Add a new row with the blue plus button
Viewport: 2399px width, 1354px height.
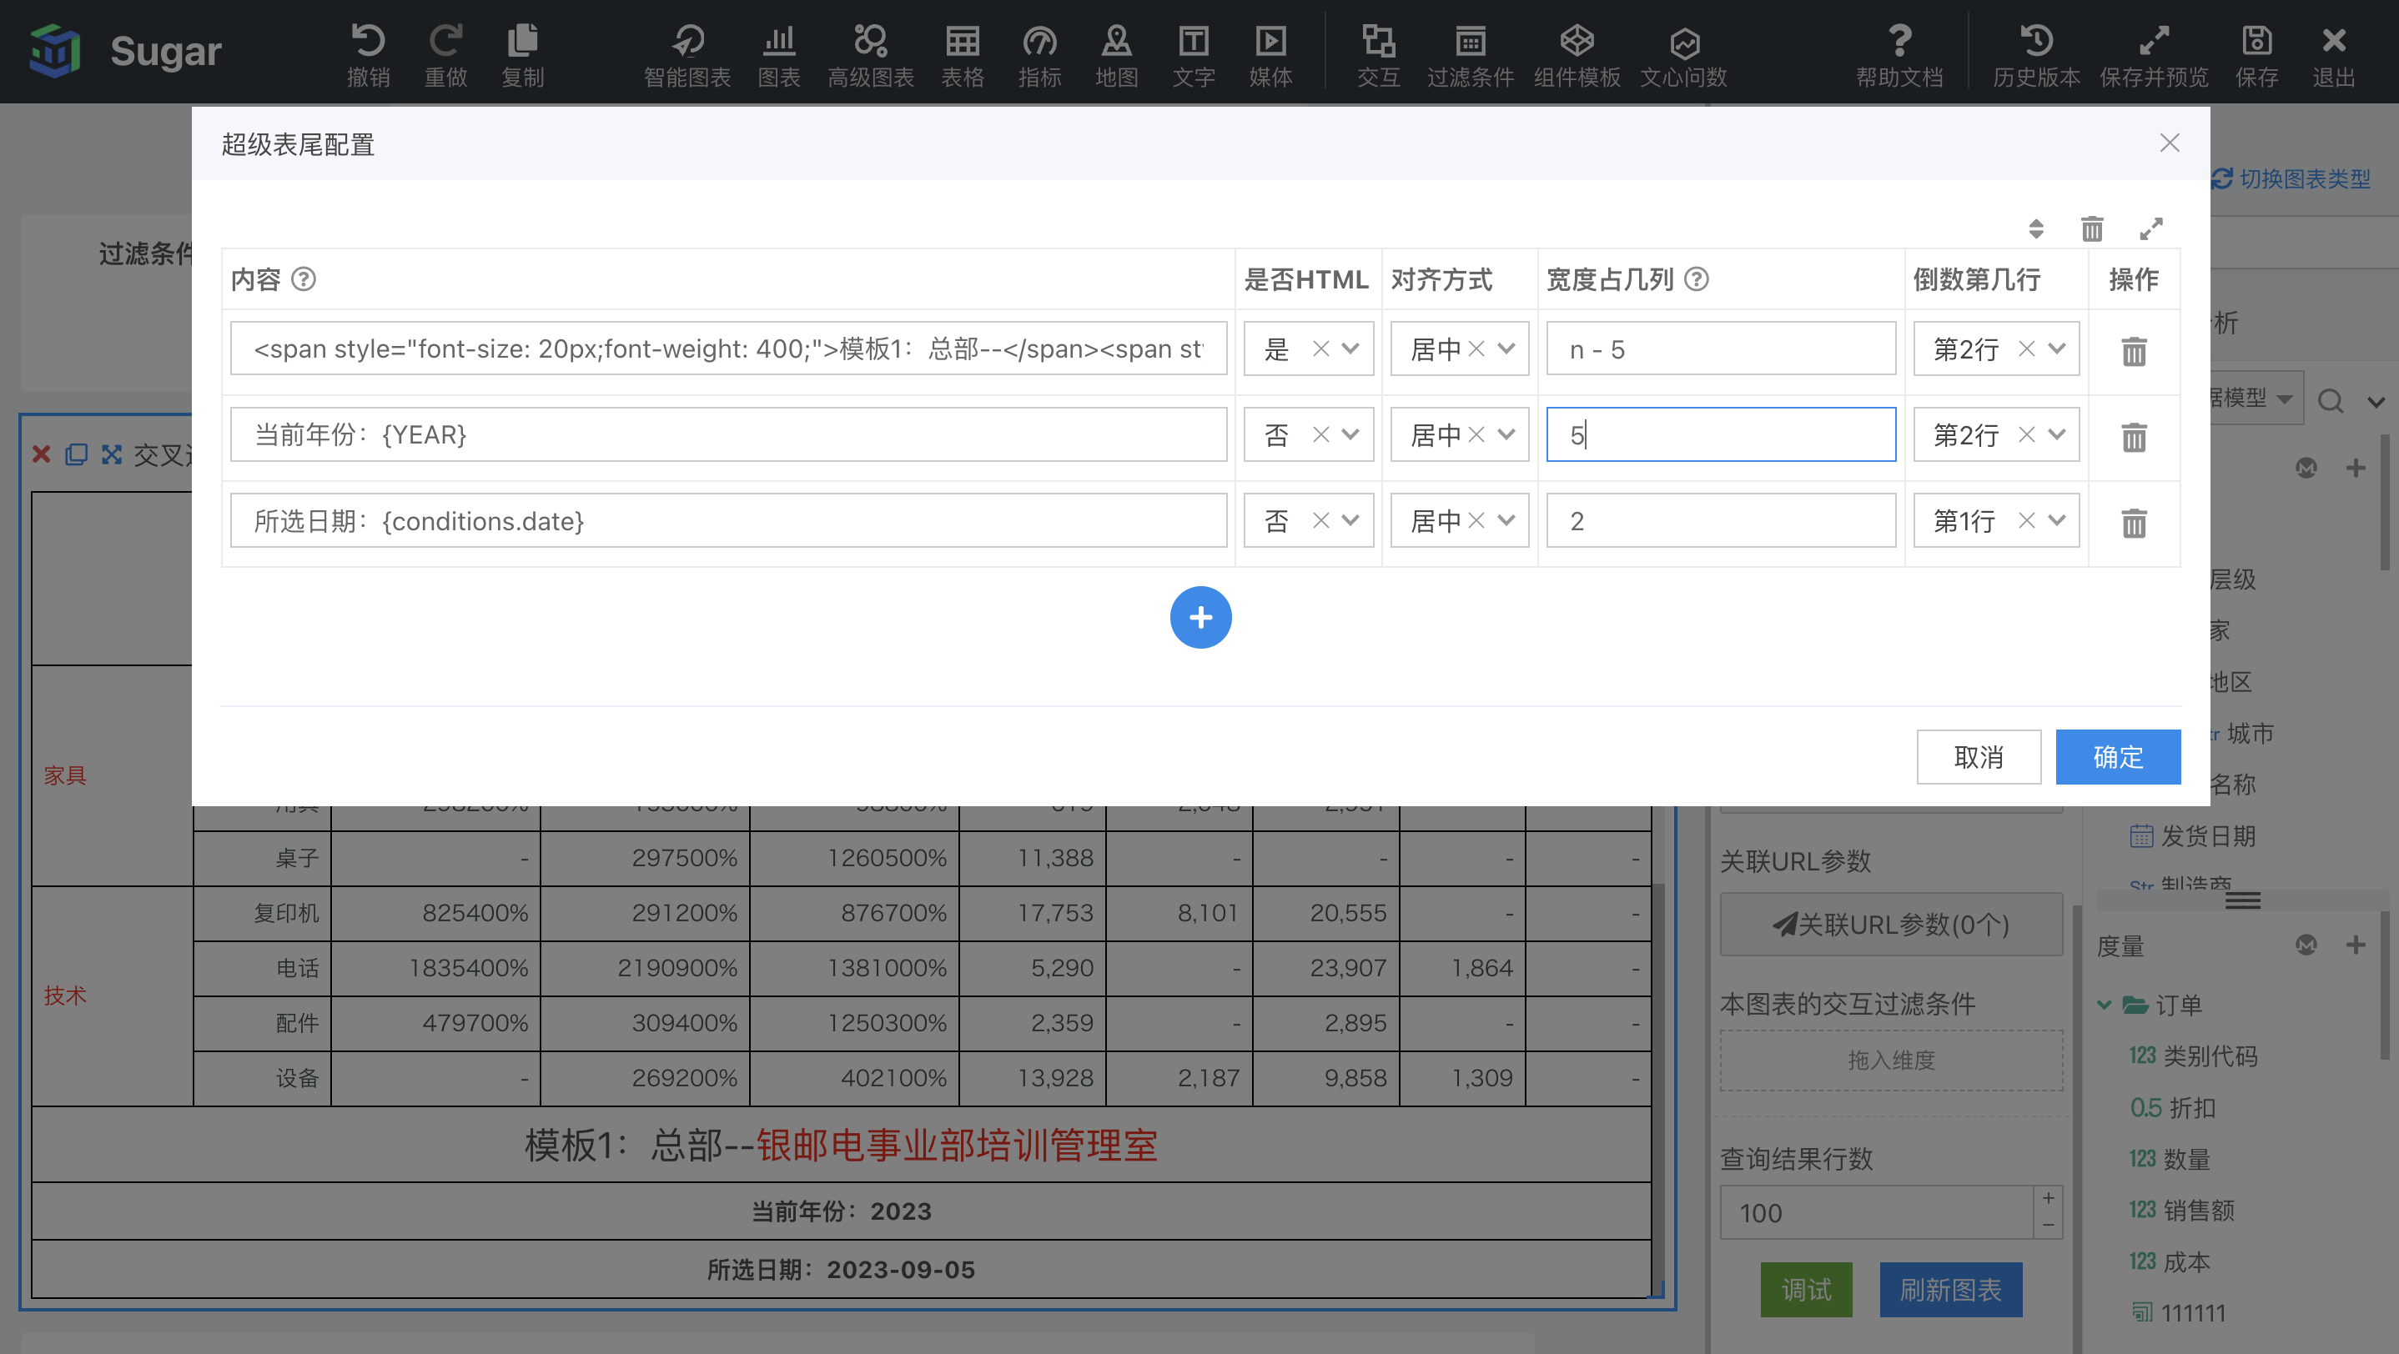[x=1200, y=617]
